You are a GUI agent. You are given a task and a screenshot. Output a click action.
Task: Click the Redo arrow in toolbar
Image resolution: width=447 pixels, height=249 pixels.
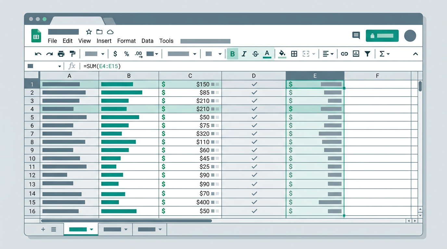[49, 54]
